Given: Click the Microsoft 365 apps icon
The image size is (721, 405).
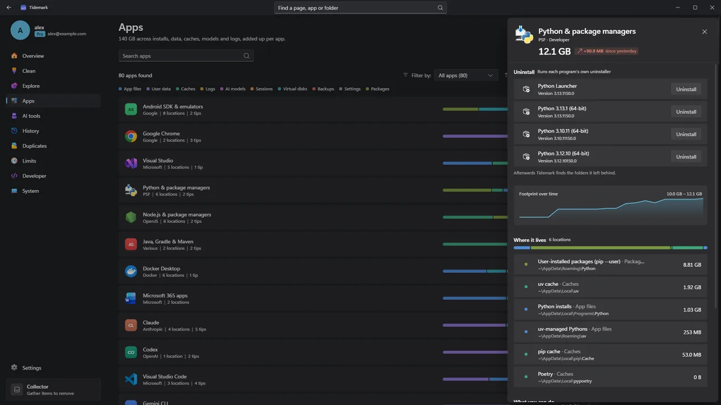Looking at the screenshot, I should point(131,299).
